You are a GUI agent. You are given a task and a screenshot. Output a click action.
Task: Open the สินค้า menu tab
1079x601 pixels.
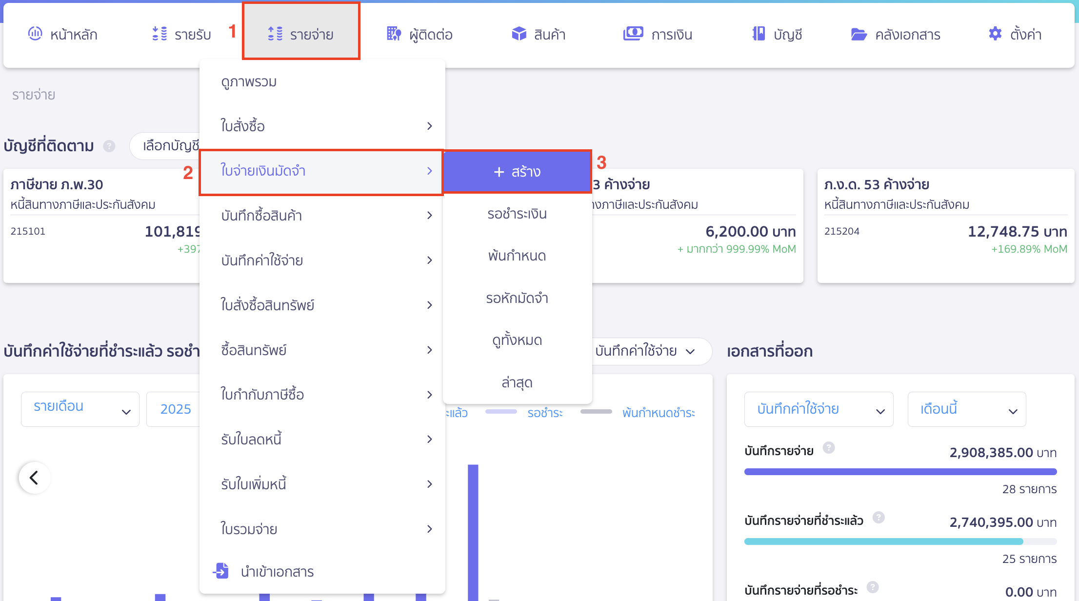click(x=539, y=34)
